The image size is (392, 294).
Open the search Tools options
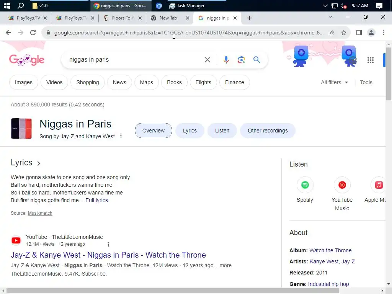point(366,82)
